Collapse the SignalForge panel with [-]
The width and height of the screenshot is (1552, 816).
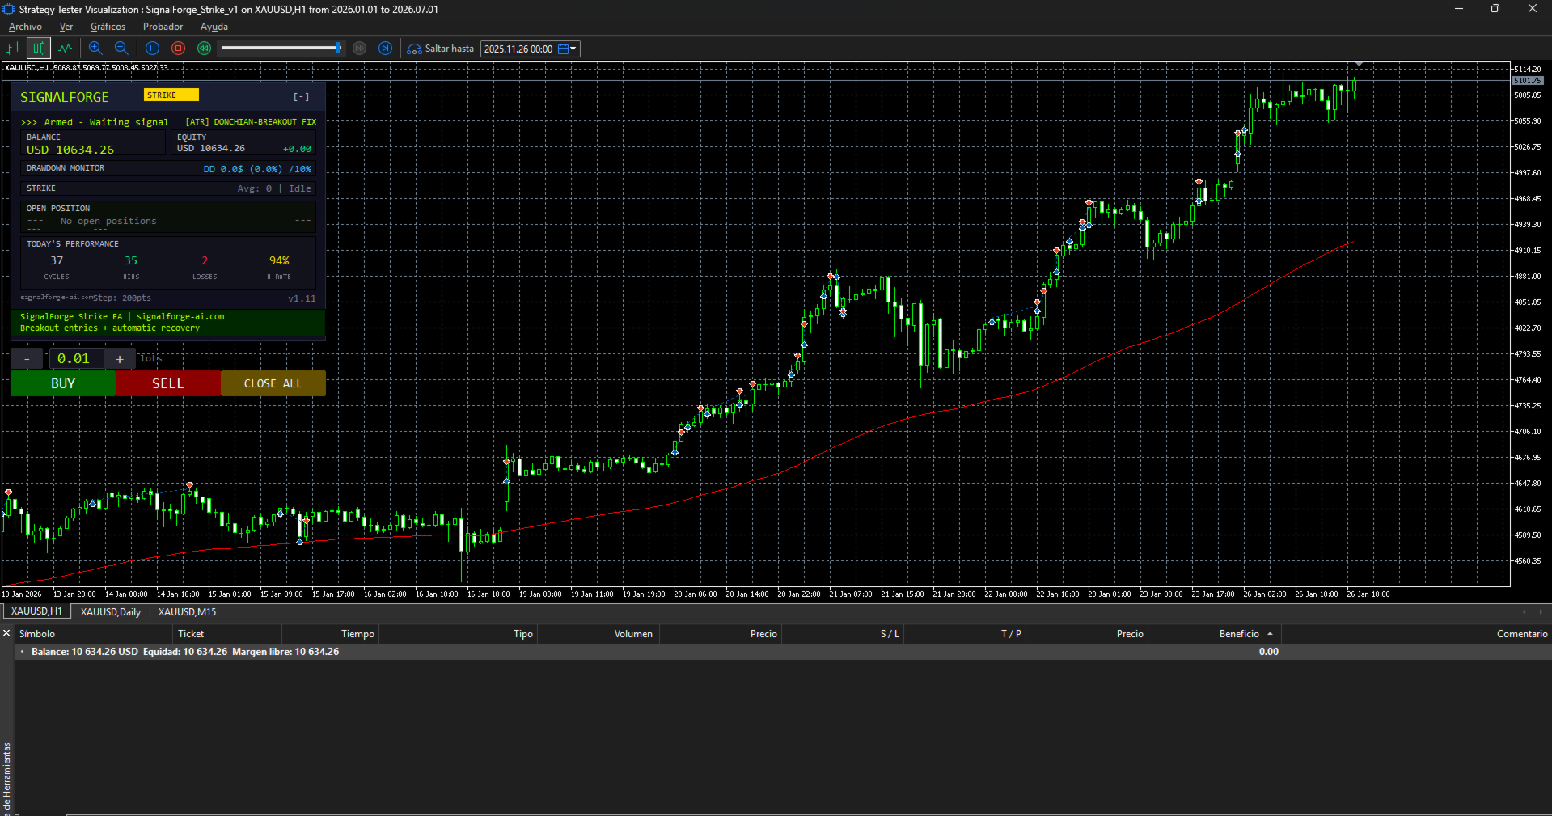tap(301, 97)
